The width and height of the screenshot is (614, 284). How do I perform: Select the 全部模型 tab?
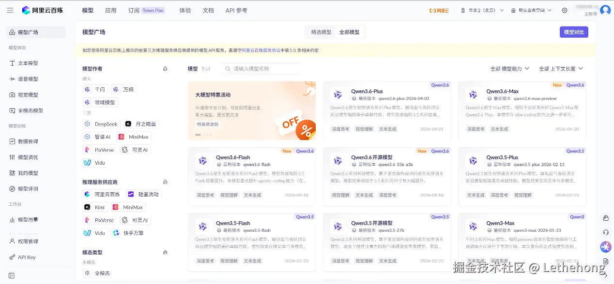349,32
